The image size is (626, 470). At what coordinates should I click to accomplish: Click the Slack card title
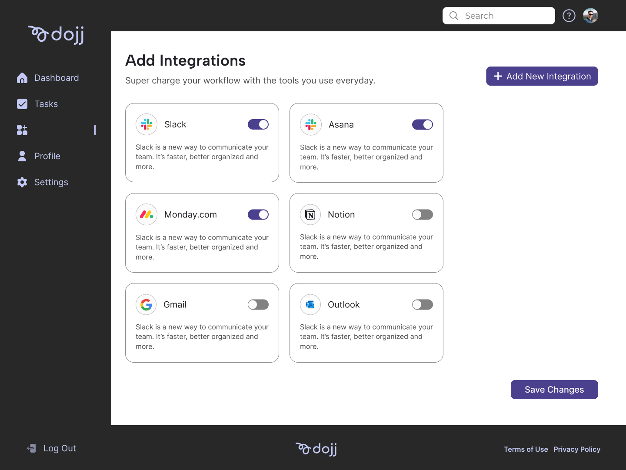[175, 124]
